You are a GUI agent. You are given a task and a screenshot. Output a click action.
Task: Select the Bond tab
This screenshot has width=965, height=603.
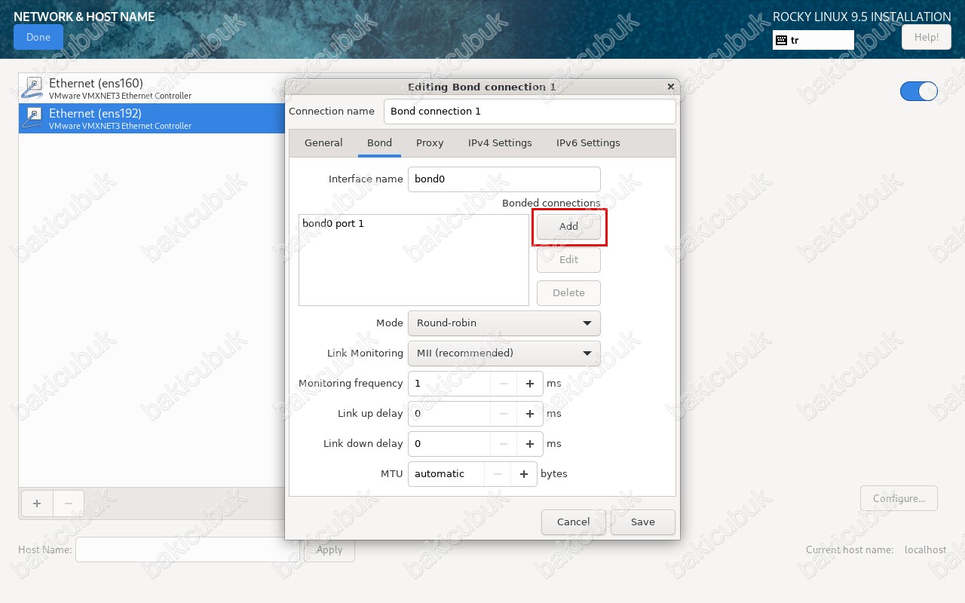379,142
